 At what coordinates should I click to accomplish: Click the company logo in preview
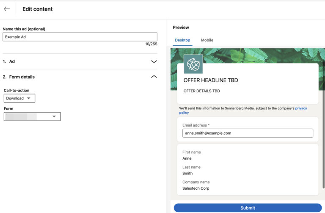193,64
